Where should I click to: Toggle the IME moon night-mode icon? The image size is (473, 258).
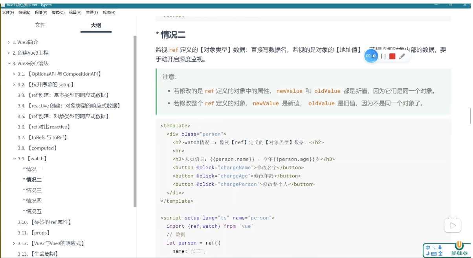(x=427, y=254)
